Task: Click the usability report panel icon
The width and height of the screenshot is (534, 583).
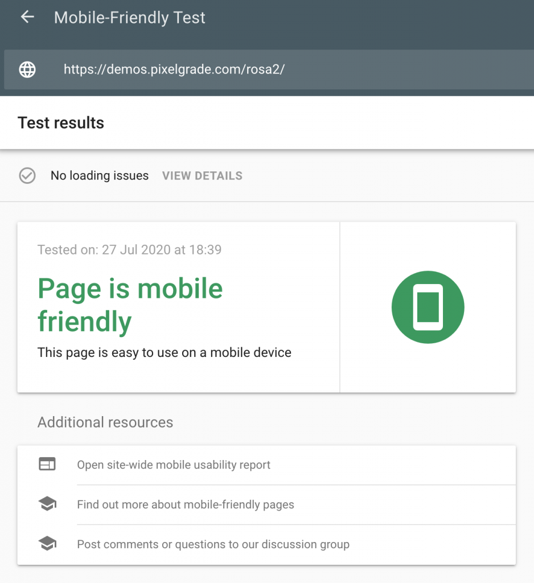Action: (x=47, y=464)
